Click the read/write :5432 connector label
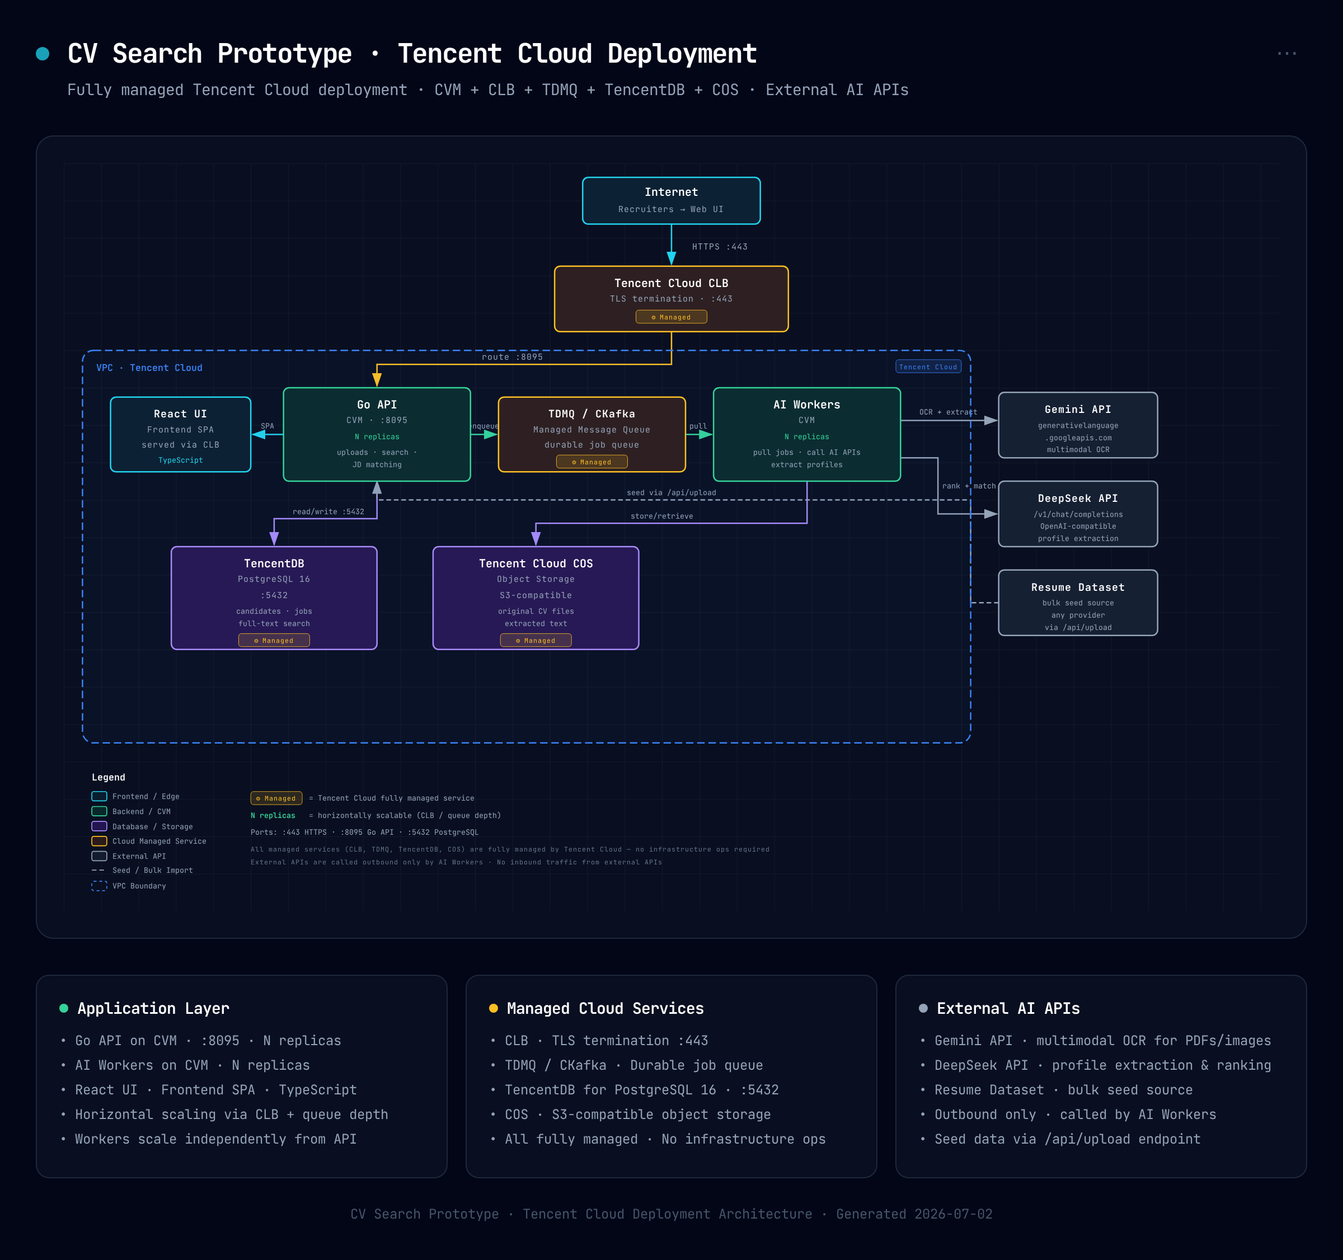This screenshot has height=1260, width=1343. coord(328,511)
